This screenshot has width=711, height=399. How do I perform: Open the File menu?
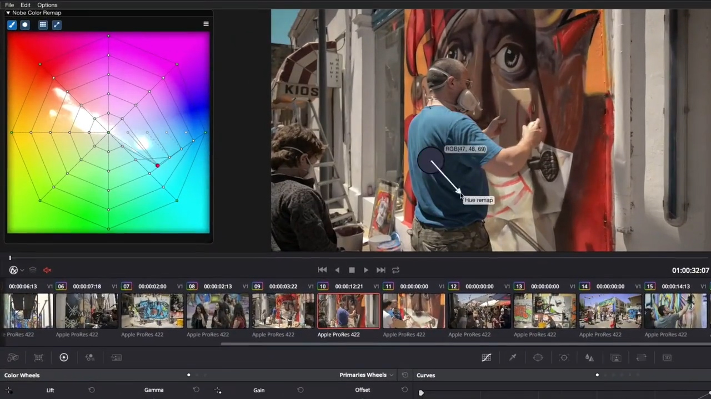pos(9,5)
